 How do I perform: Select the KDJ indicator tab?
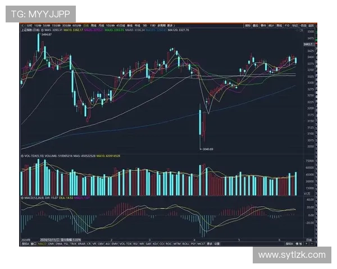(154, 244)
